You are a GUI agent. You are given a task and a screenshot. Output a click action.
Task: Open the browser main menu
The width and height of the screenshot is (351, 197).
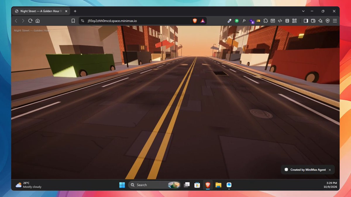point(335,21)
